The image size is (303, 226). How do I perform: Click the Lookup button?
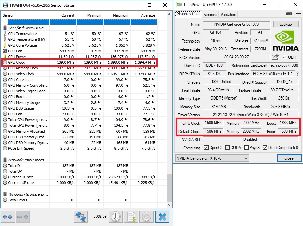(x=285, y=24)
